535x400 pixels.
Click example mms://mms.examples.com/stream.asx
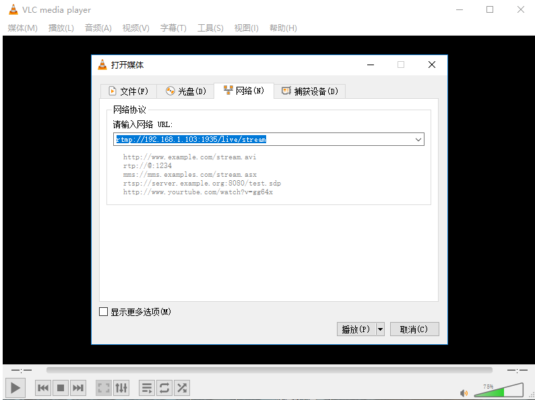tap(190, 175)
